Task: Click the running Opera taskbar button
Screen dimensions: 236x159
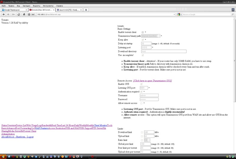Action: [x=92, y=157]
